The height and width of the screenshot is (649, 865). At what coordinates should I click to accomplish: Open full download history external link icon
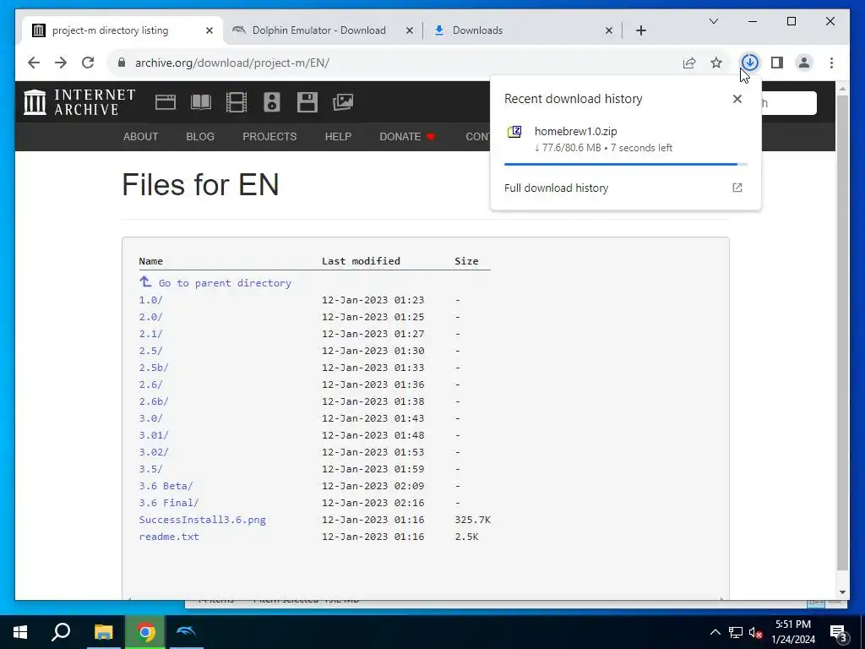pyautogui.click(x=737, y=188)
